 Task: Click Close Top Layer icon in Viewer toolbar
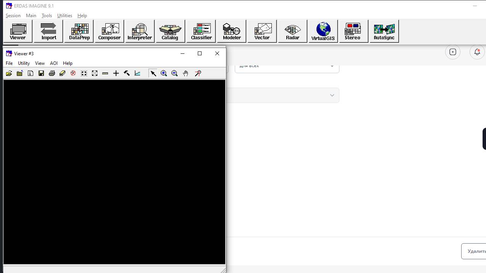pyautogui.click(x=19, y=73)
